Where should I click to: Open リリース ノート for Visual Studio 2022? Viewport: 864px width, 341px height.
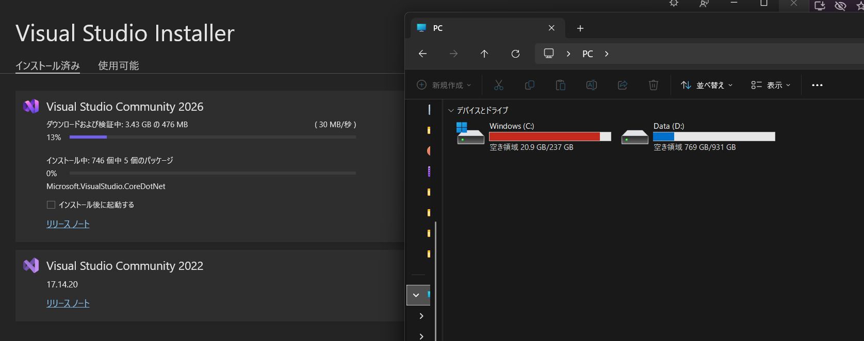(68, 303)
